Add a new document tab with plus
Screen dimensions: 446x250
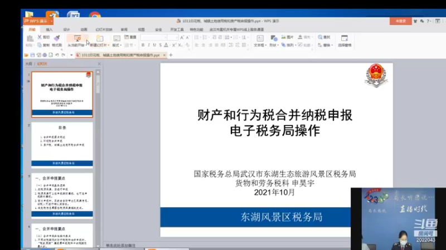coord(171,55)
